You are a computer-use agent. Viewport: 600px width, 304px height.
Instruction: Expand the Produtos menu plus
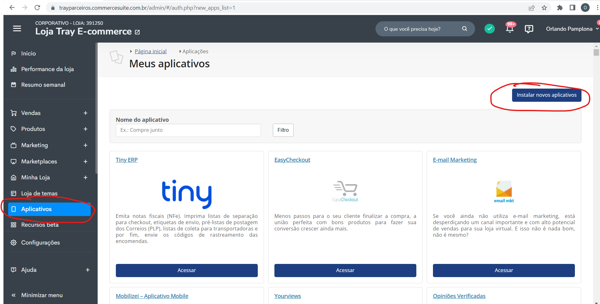(85, 129)
